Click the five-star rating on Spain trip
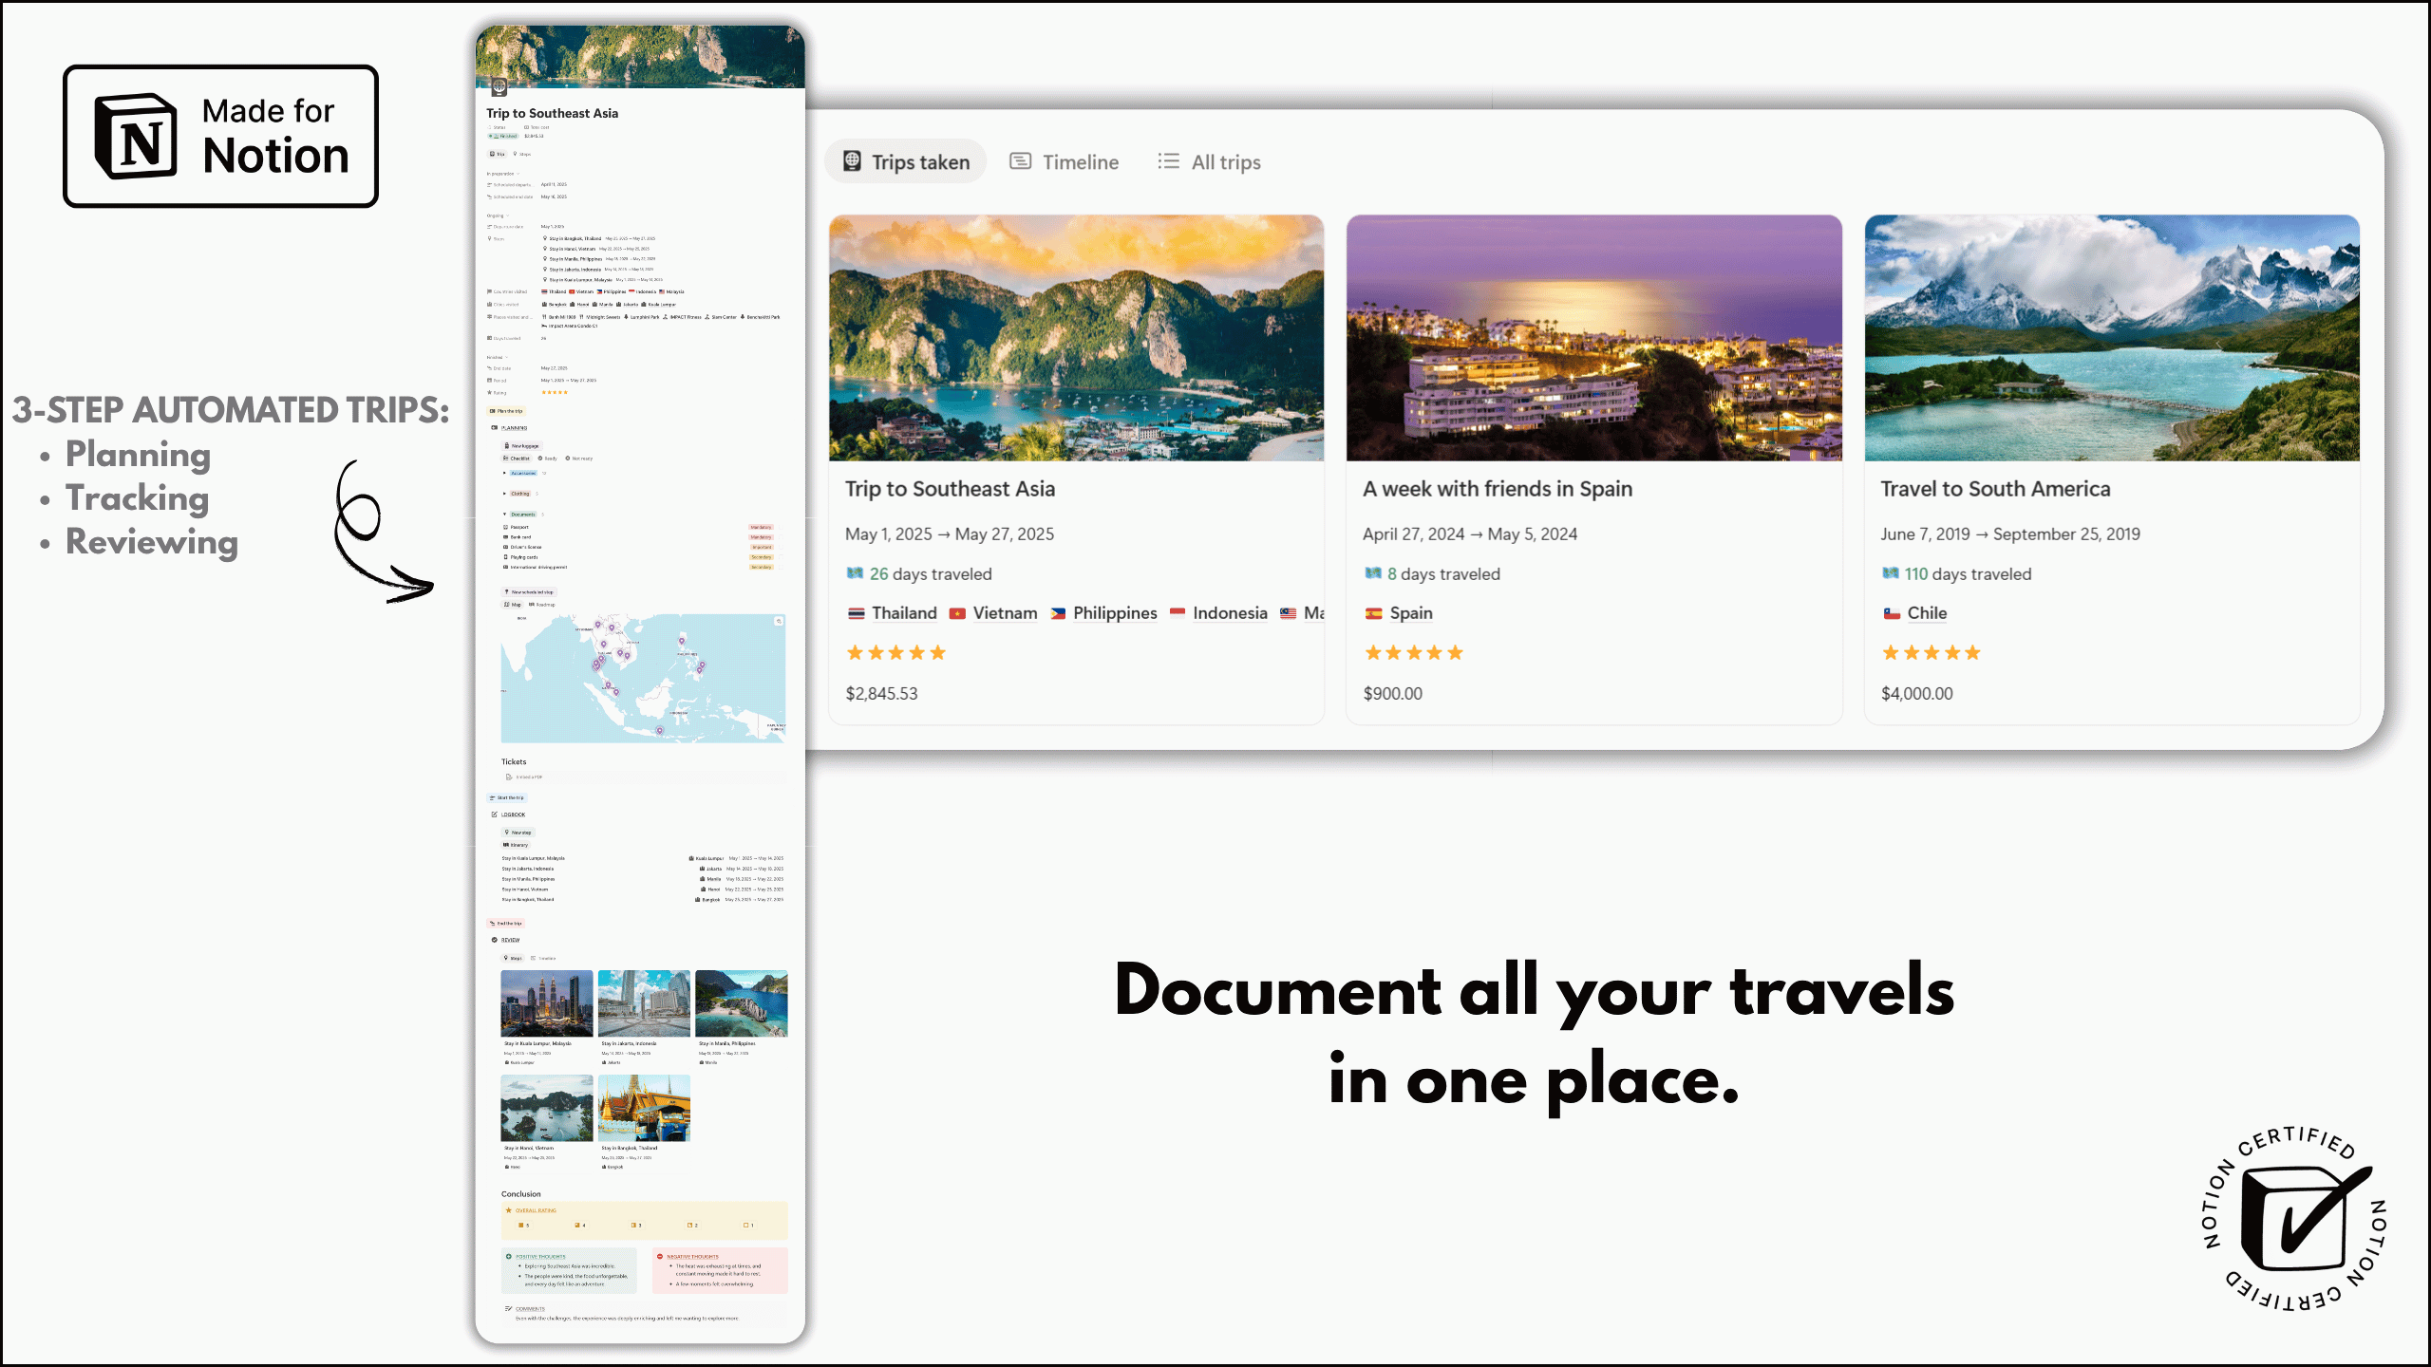Screen dimensions: 2431x1367 point(1413,653)
